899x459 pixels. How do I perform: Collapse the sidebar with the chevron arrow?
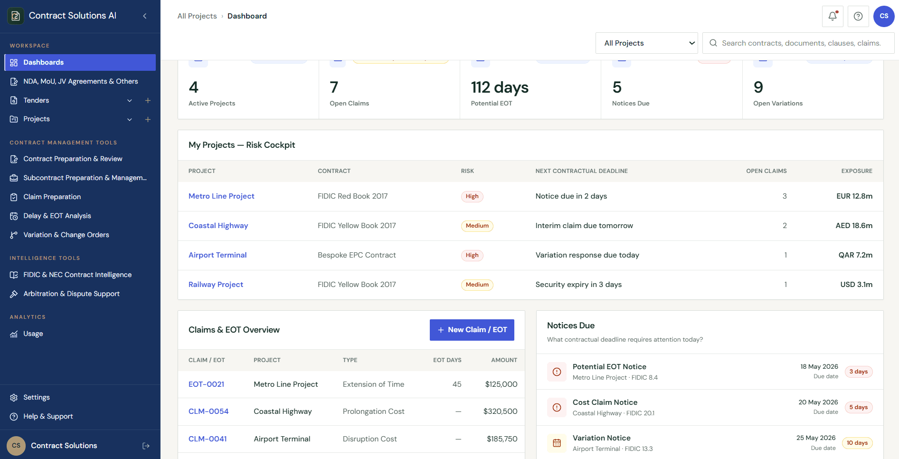coord(145,16)
